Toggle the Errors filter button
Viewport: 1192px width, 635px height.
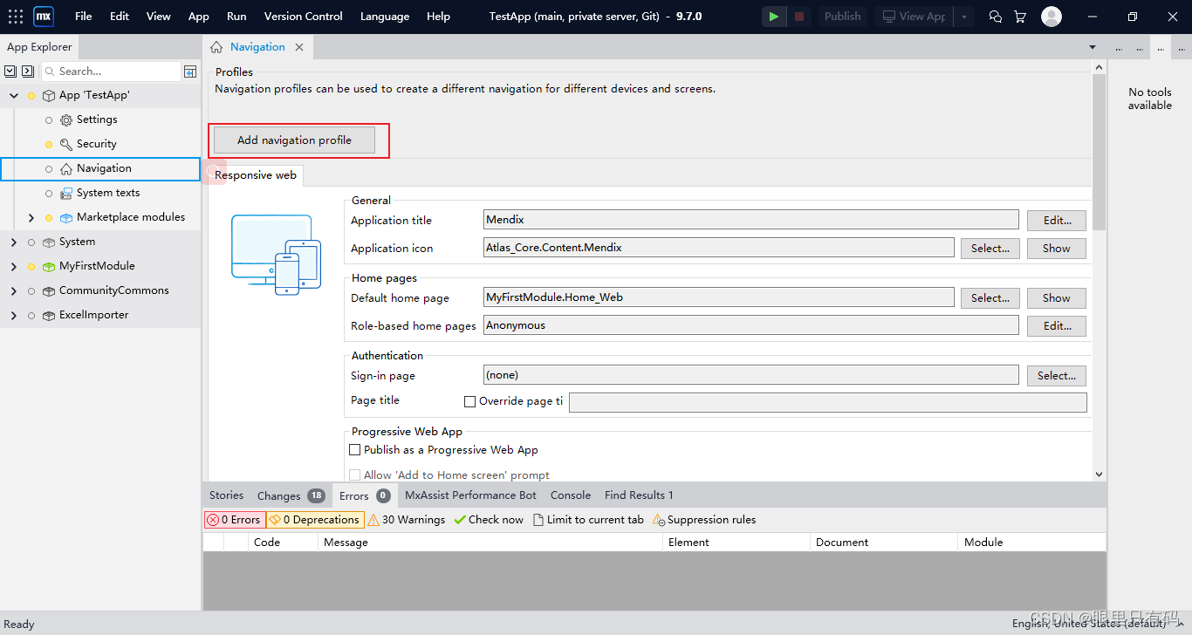[x=234, y=520]
